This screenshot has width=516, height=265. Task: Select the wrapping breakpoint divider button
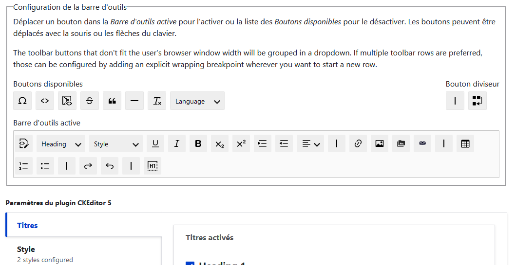point(477,101)
